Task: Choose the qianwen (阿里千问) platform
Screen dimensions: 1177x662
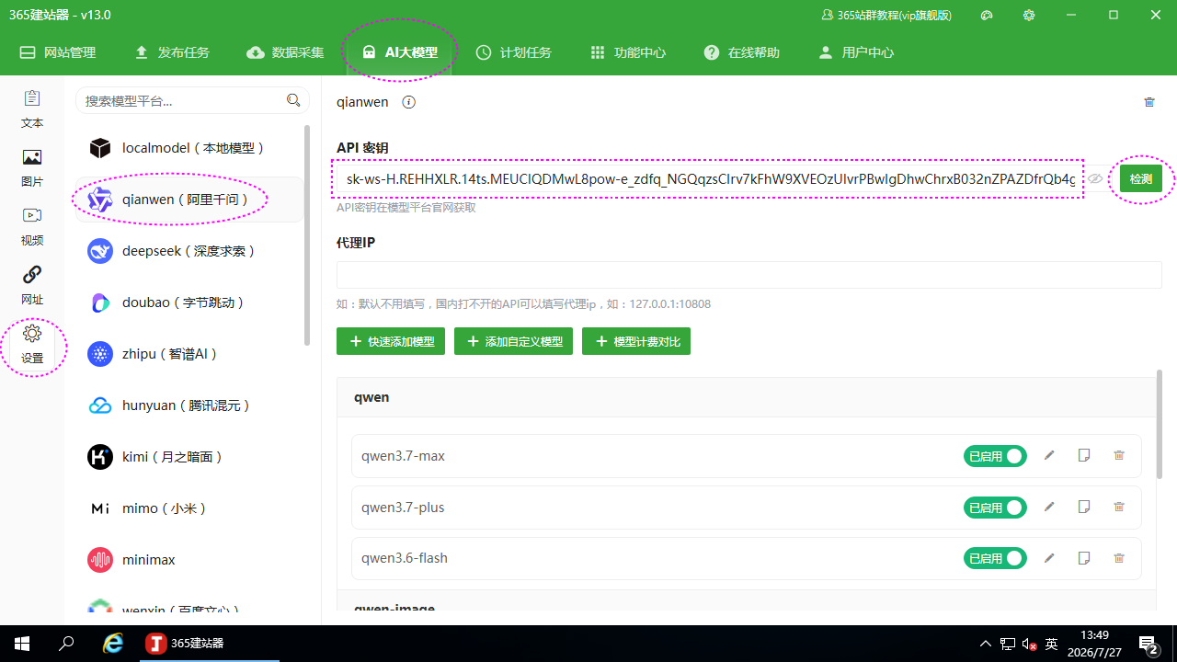Action: point(189,200)
